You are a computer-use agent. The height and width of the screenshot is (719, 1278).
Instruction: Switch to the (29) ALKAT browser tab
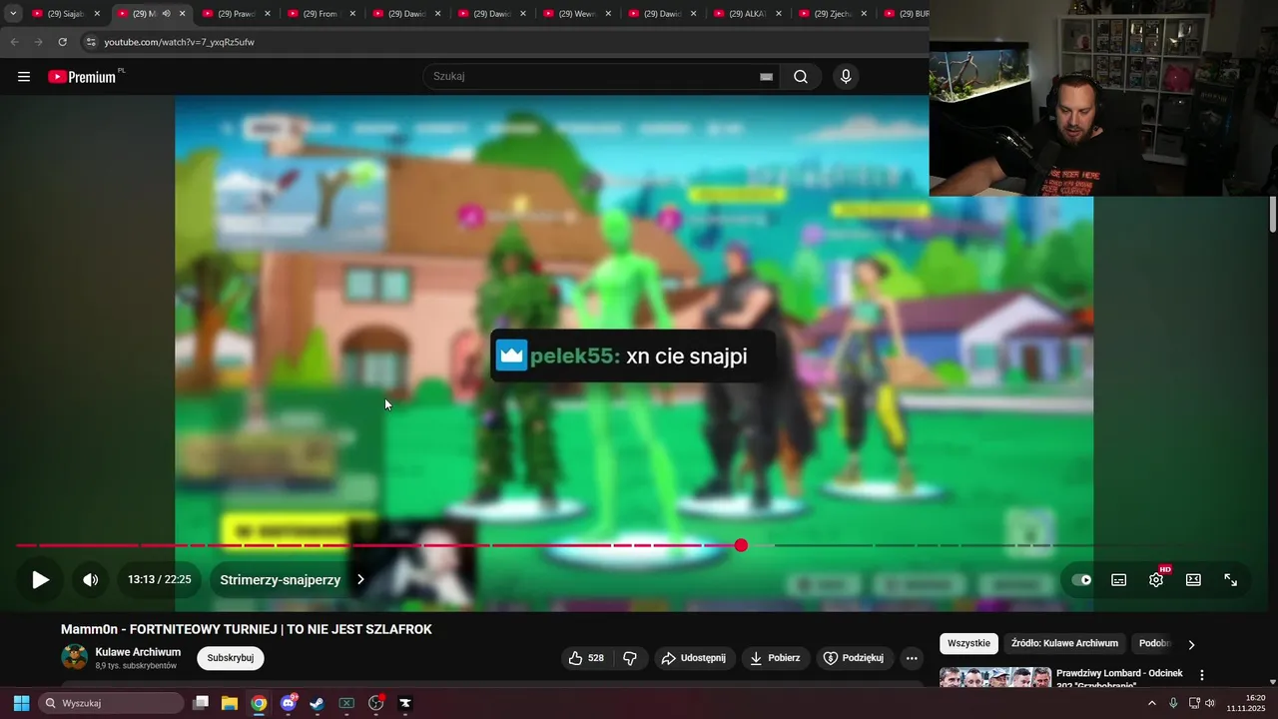pos(747,14)
